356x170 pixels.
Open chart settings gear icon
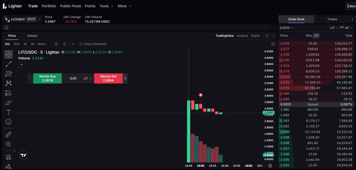pos(270,166)
